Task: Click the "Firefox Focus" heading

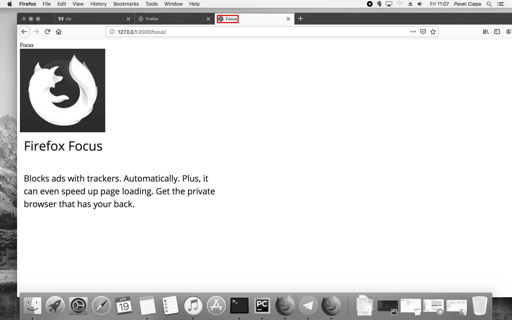Action: 63,146
